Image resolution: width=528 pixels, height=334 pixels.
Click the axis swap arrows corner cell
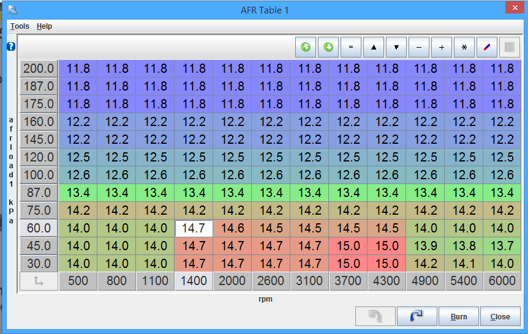(x=39, y=281)
